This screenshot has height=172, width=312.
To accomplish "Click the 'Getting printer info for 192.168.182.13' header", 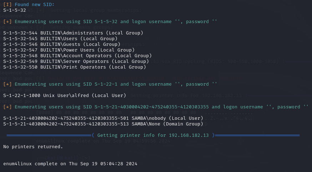I will click(154, 135).
